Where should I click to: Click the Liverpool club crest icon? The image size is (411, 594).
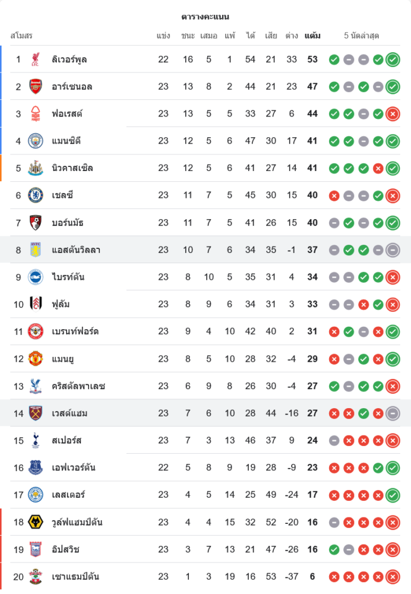pos(36,59)
